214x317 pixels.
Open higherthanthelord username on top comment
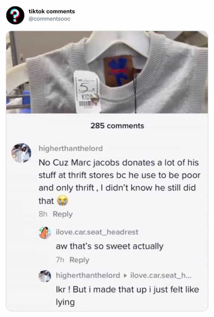pos(71,148)
